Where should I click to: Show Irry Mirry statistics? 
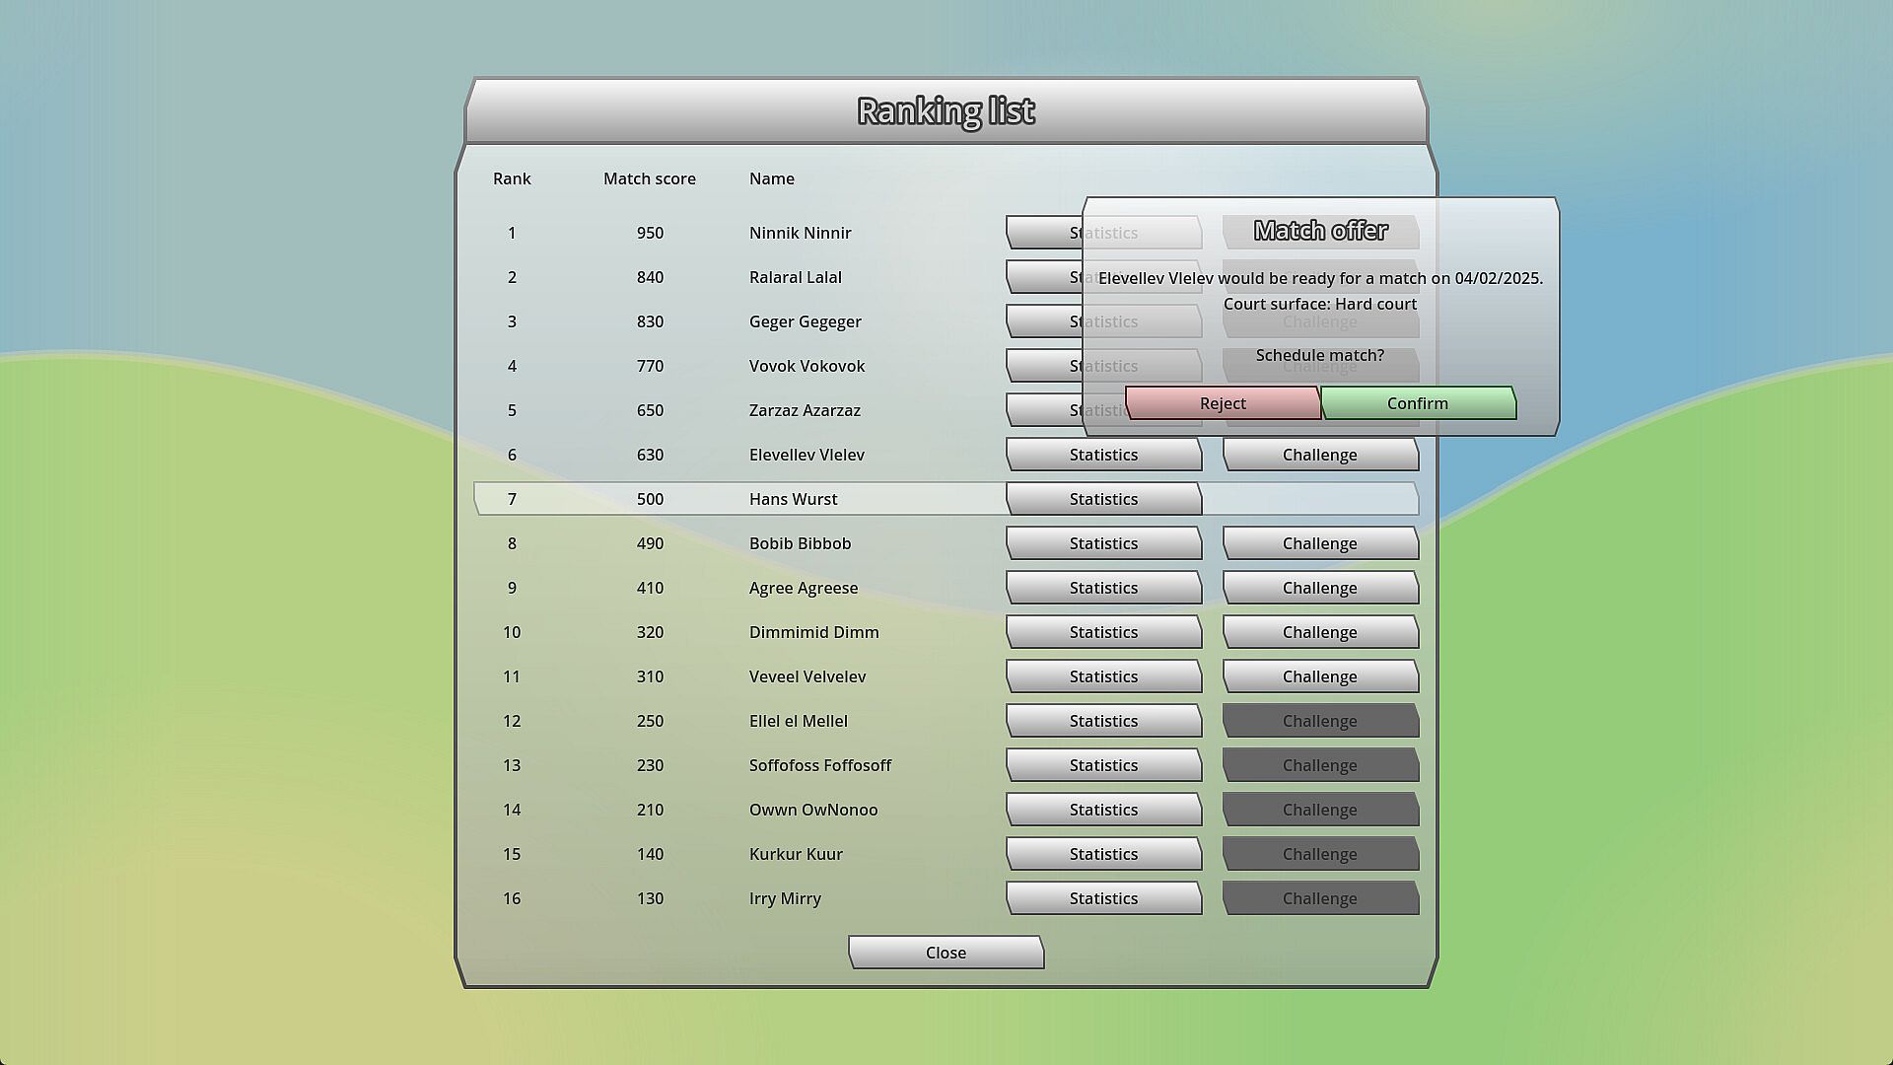coord(1103,898)
